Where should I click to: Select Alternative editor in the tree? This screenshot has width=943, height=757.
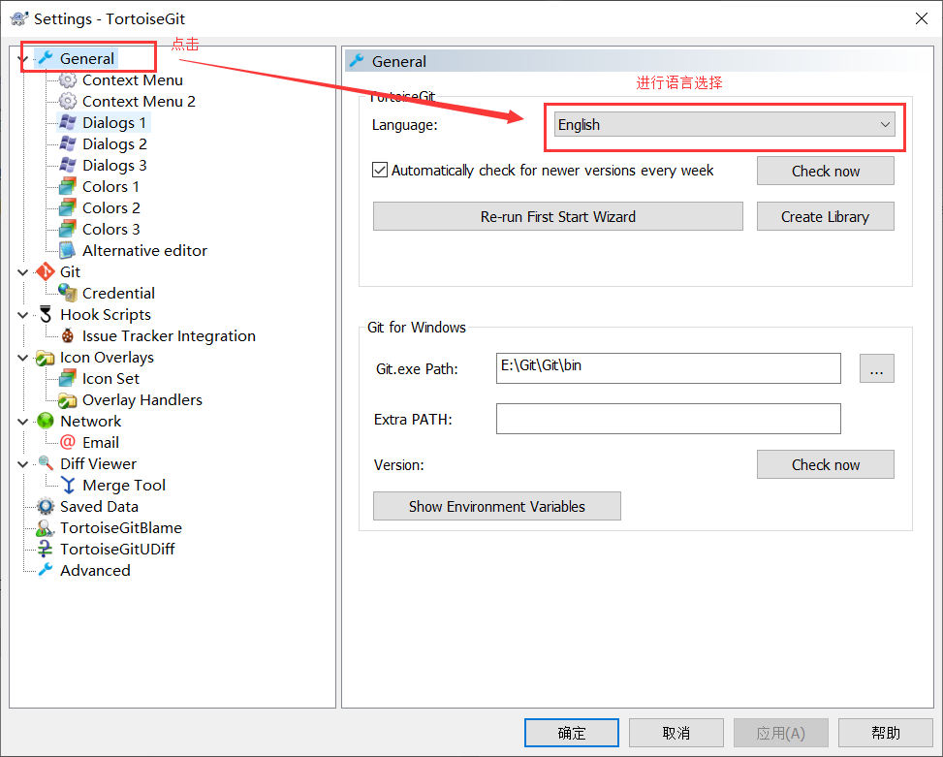[145, 251]
